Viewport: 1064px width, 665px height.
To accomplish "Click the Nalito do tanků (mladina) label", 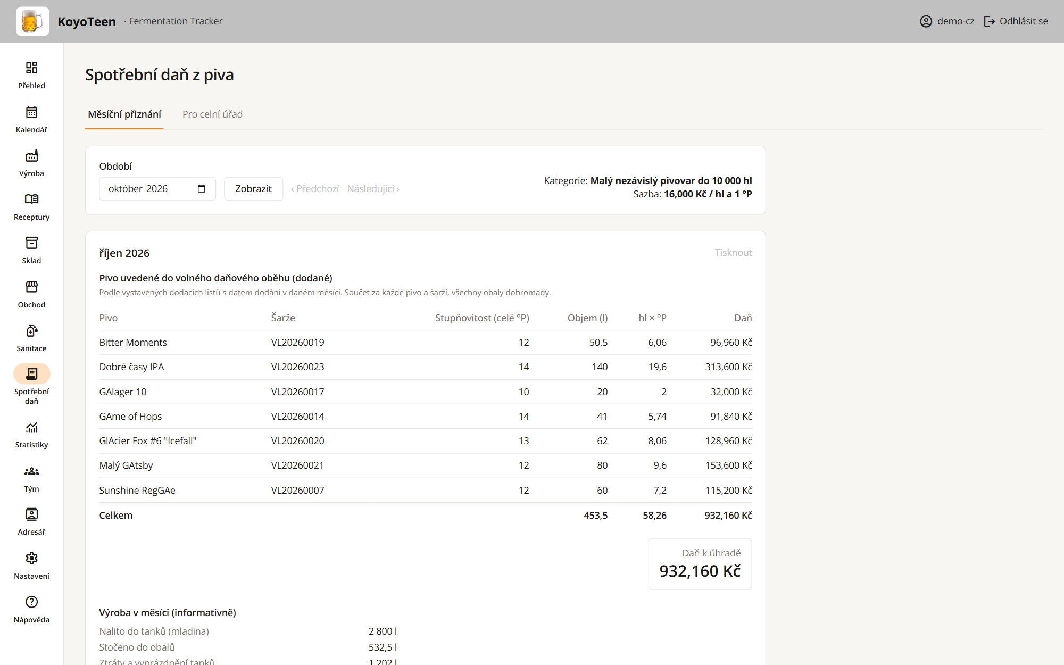I will pyautogui.click(x=154, y=631).
